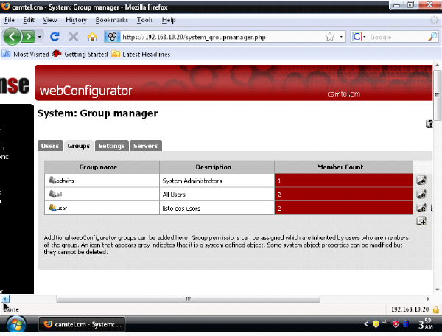
Task: Reload the current page
Action: point(55,36)
